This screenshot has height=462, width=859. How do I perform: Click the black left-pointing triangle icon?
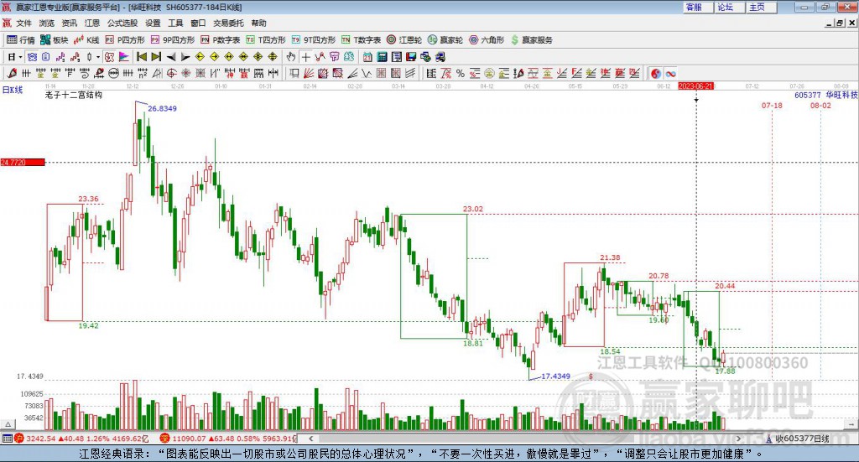pyautogui.click(x=171, y=57)
